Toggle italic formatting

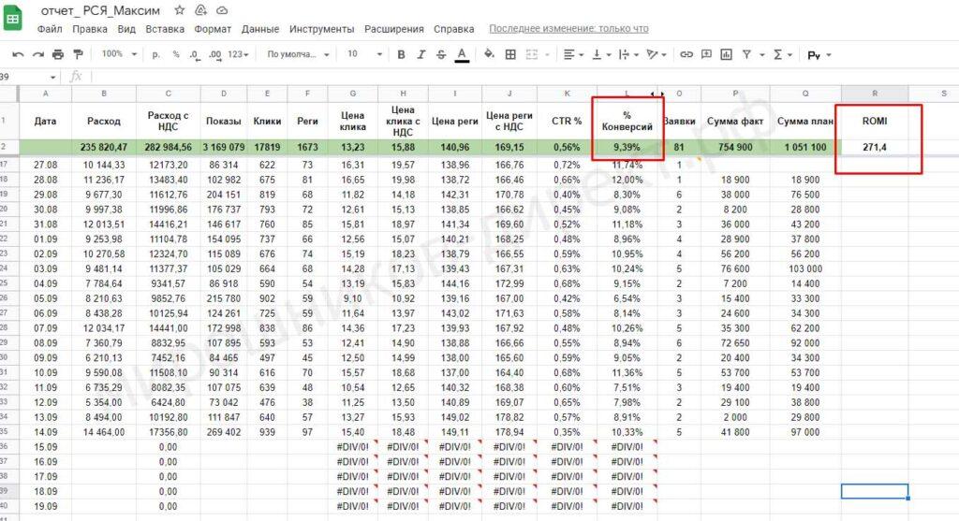point(420,55)
